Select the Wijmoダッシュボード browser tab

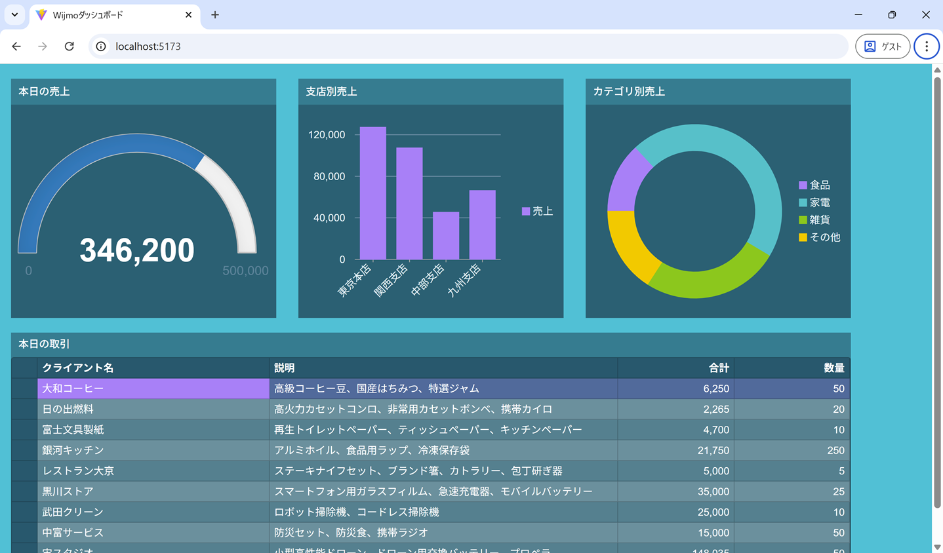click(108, 14)
